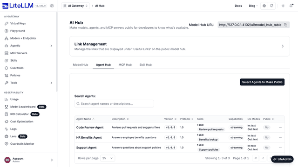This screenshot has width=298, height=167.
Task: Copy the Model Hub URL
Action: pos(285,25)
